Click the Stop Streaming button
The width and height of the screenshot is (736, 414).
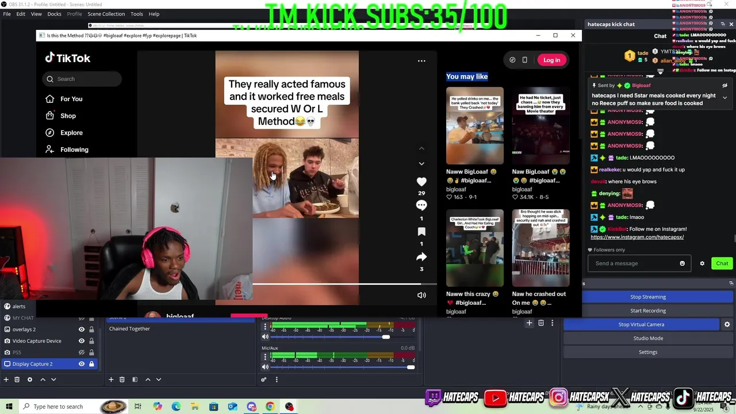point(648,297)
